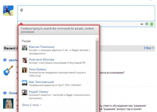157x112 pixels.
Task: Click Іван Золочевський's mountain avatar
Action: pos(24,83)
